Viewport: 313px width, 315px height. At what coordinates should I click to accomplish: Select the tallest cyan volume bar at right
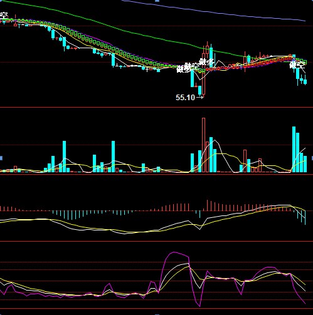(294, 149)
